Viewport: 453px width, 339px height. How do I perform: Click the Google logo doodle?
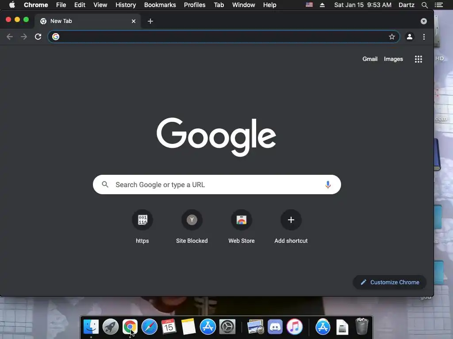pyautogui.click(x=216, y=137)
